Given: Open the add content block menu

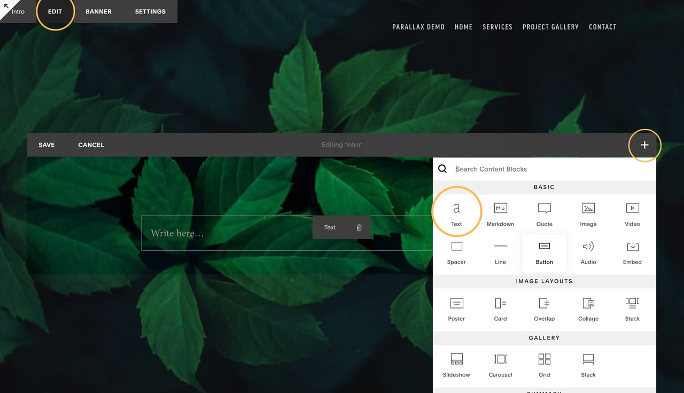Looking at the screenshot, I should click(x=644, y=144).
